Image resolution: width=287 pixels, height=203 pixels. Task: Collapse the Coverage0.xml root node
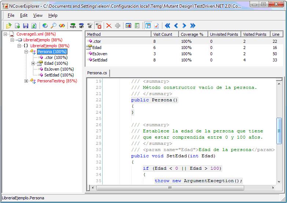(5, 34)
